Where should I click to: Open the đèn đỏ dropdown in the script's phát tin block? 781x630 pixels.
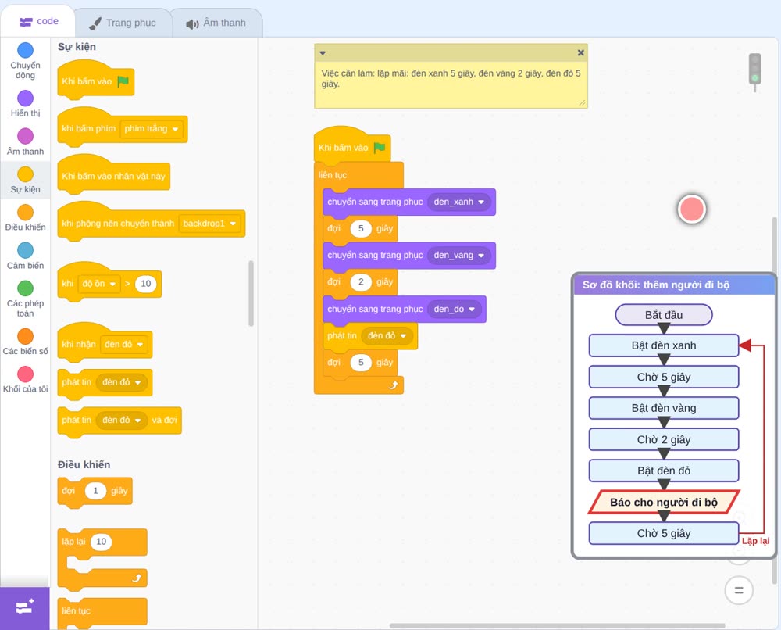(x=387, y=336)
